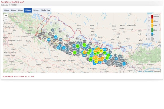The width and height of the screenshot is (164, 109).
Task: Click the red >120mm color swatch
Action: tap(152, 17)
